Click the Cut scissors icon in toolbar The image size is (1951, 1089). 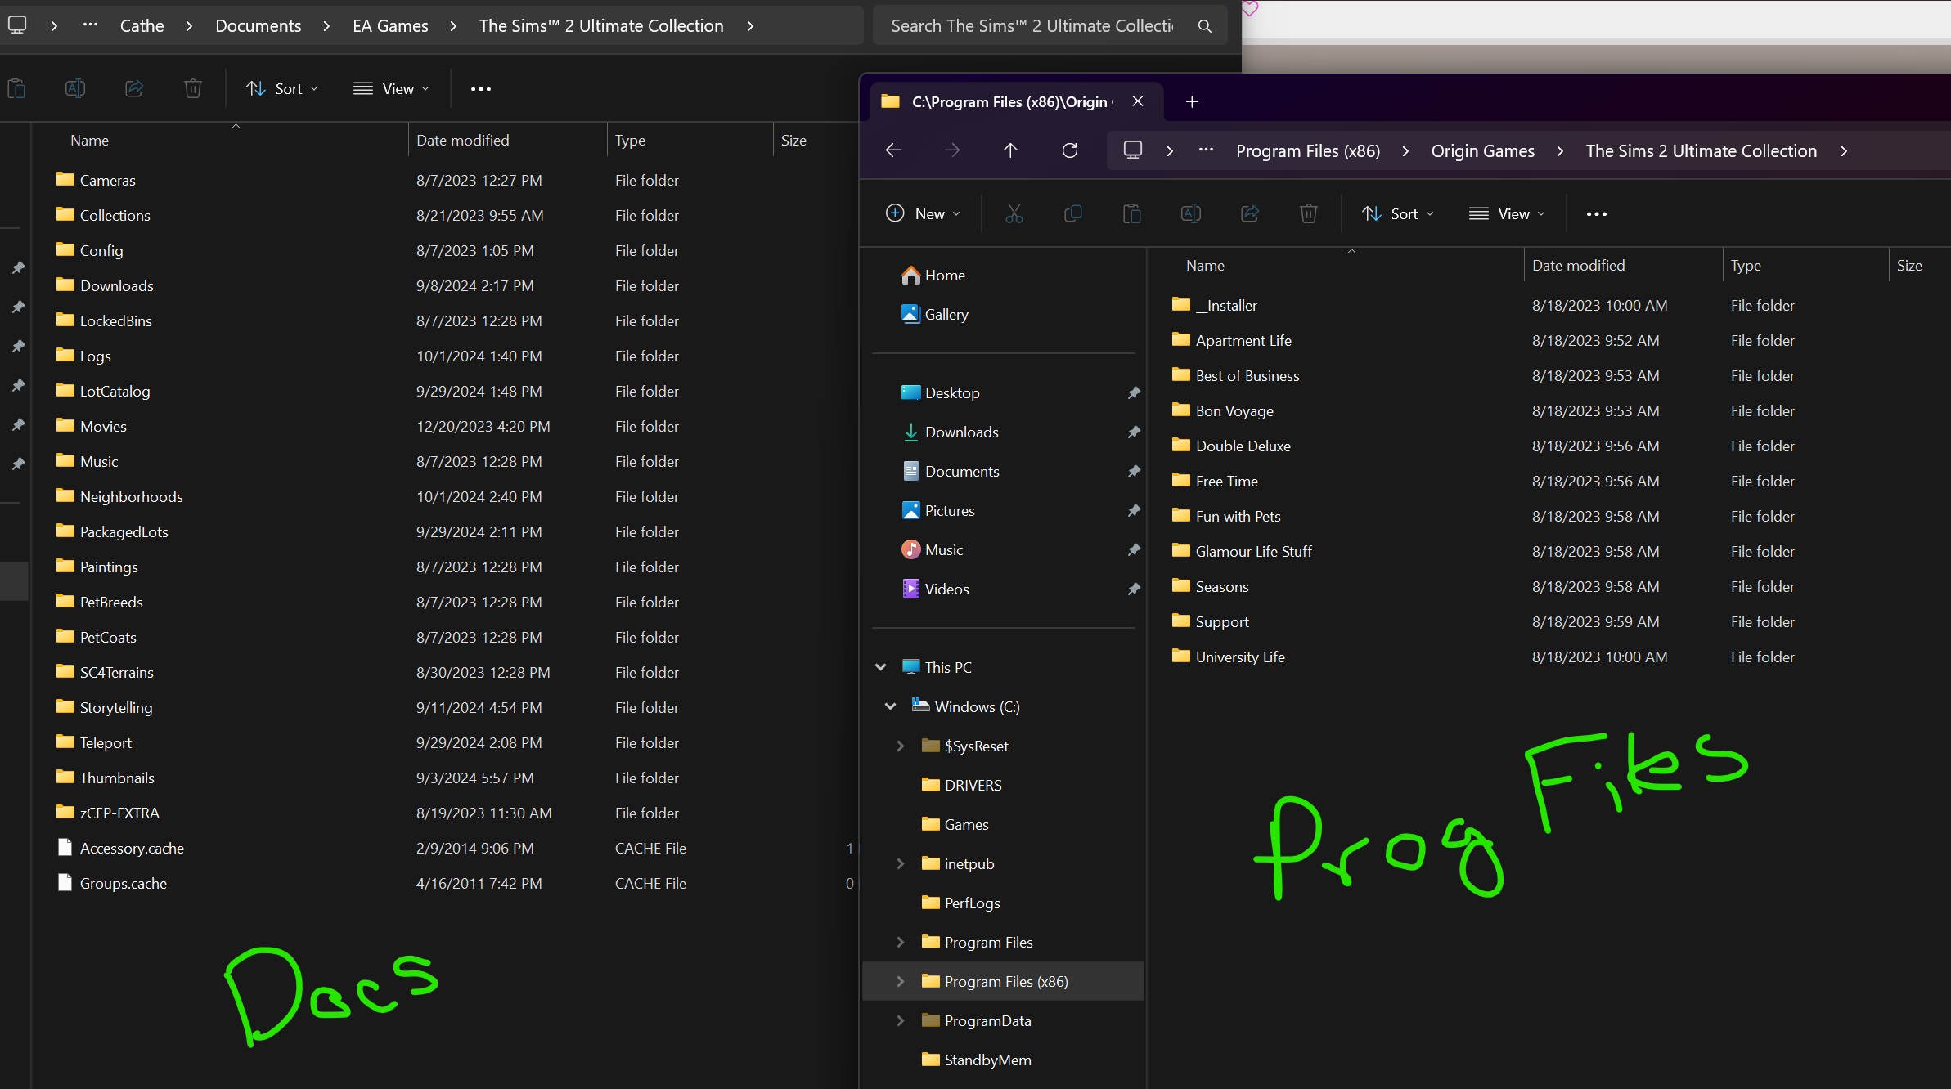click(1014, 213)
